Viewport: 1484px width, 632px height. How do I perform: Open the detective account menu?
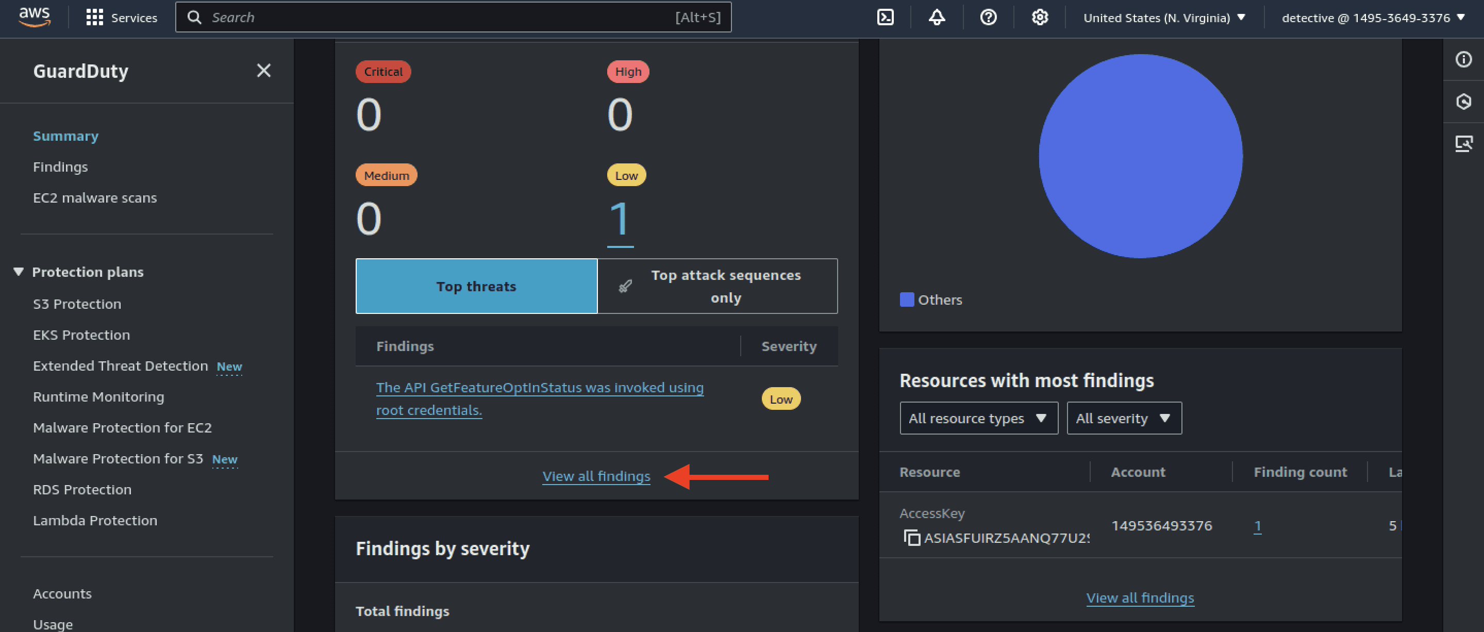click(1373, 18)
